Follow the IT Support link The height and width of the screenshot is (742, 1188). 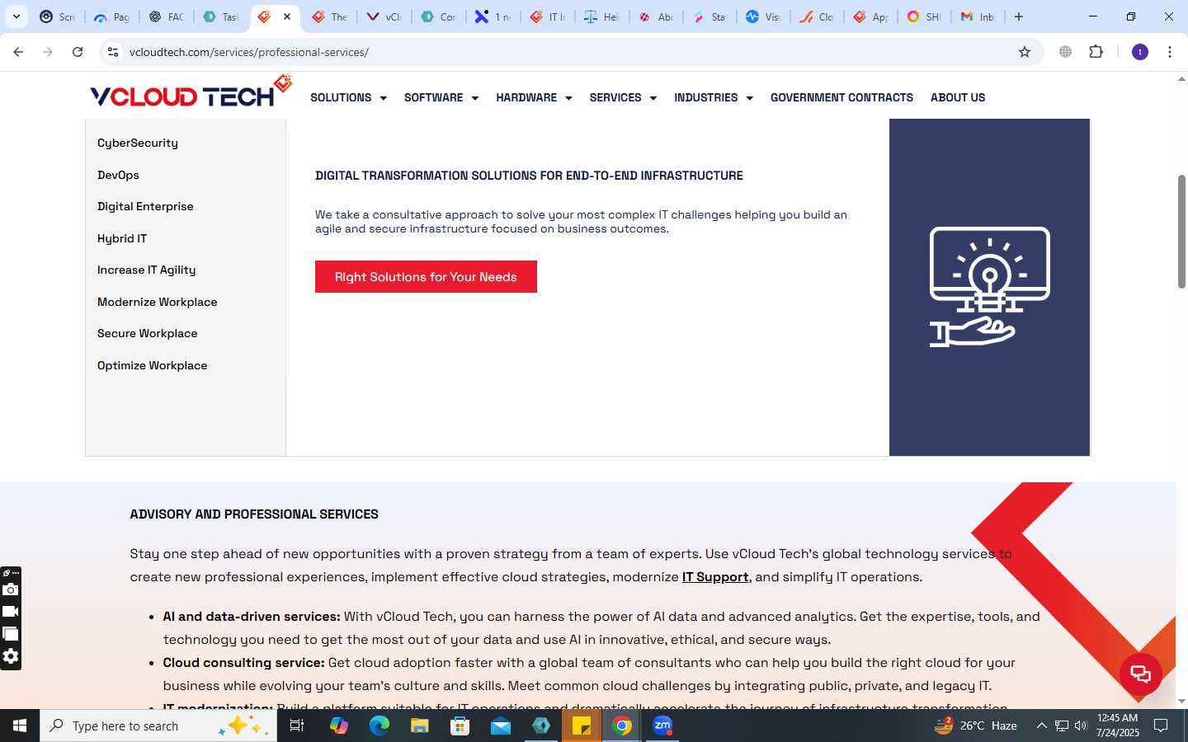tap(715, 577)
